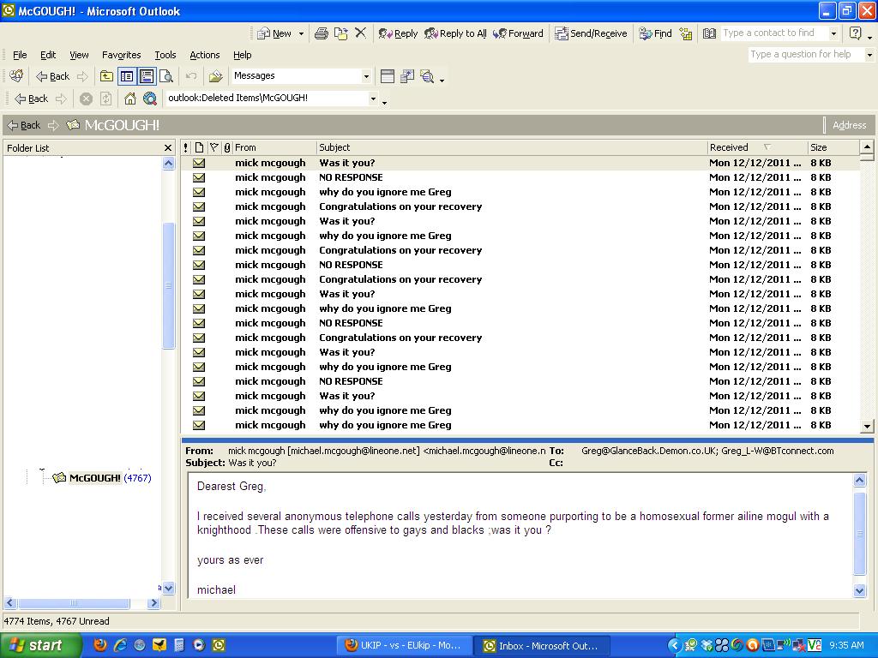
Task: Click the message body scroll down arrow
Action: click(860, 590)
